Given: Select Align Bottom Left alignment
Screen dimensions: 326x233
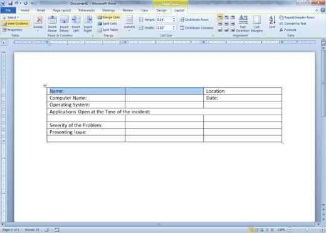Looking at the screenshot, I should 220,30.
